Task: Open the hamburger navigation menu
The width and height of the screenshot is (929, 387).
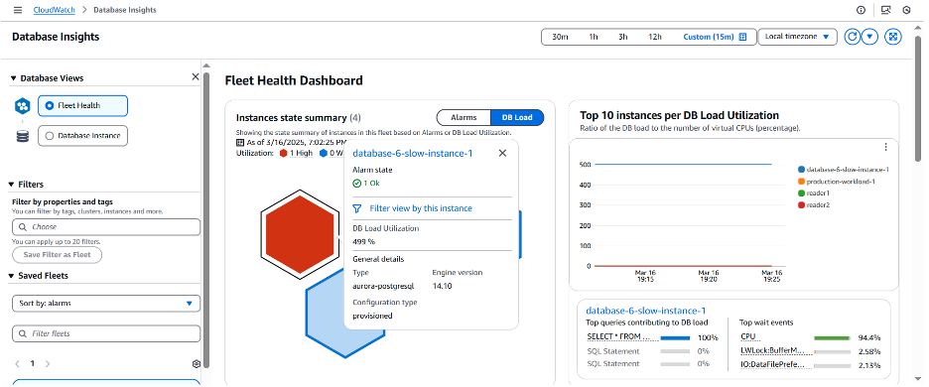Action: point(19,10)
